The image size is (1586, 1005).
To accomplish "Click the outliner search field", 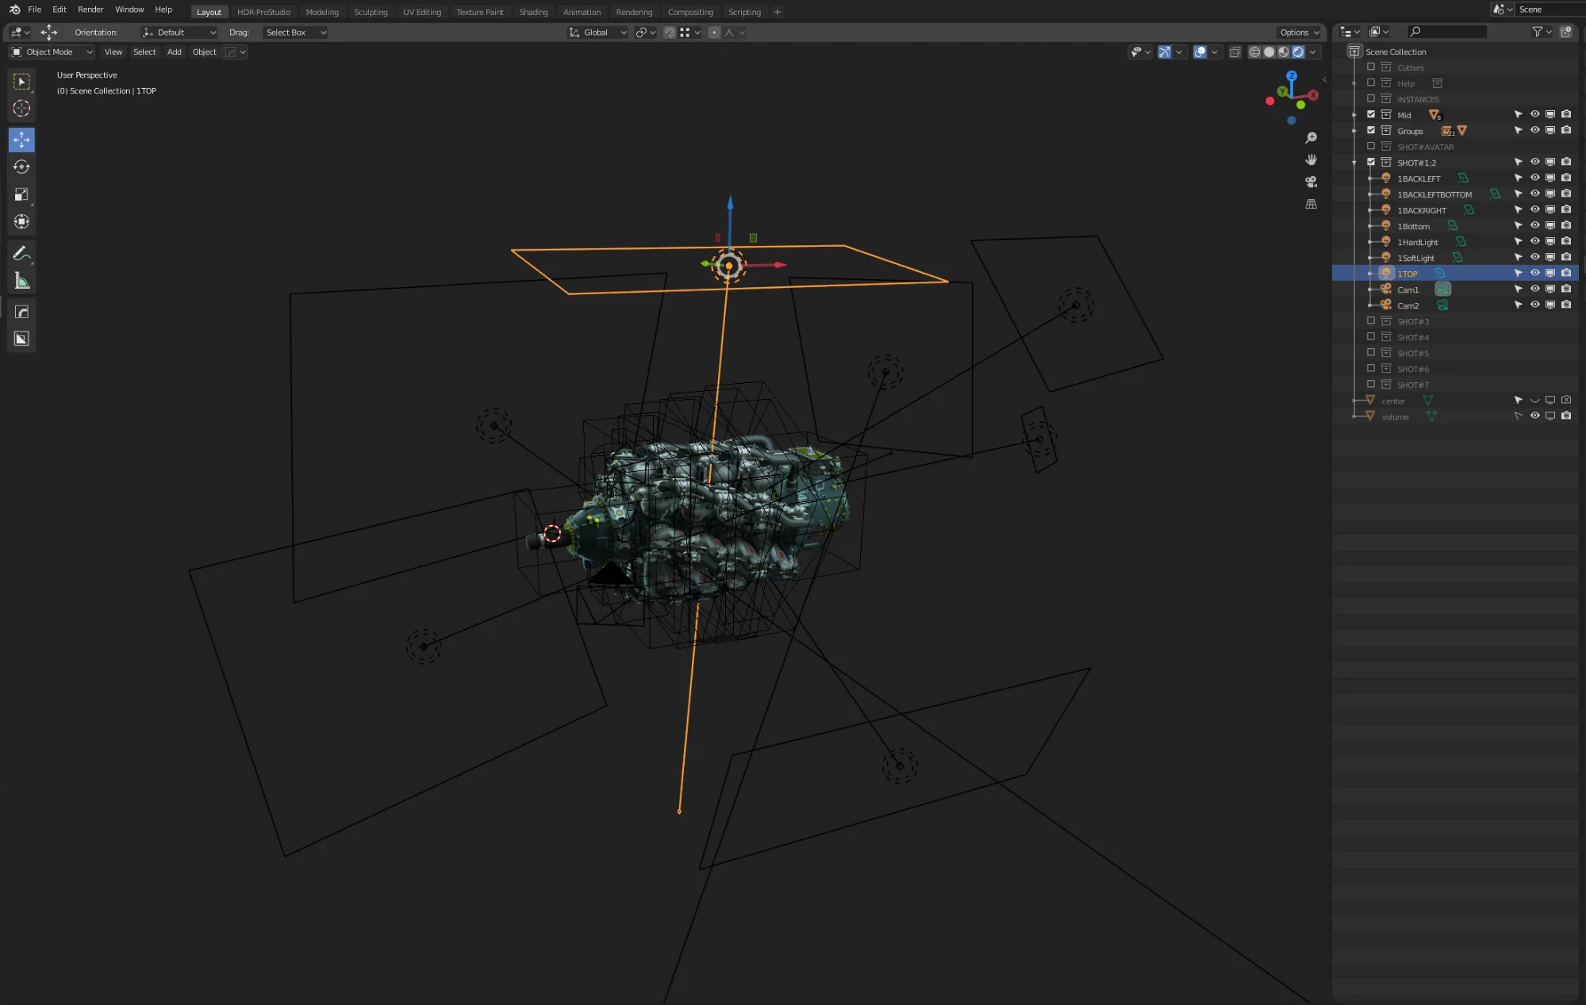I will coord(1446,32).
